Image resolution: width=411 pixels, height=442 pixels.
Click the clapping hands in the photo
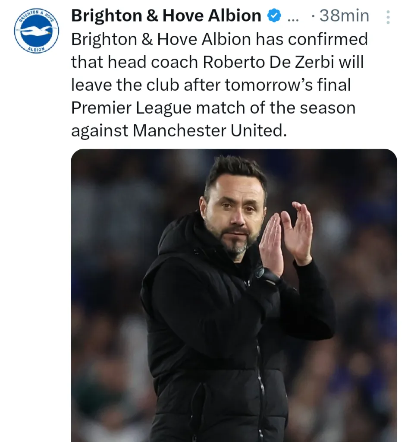(x=287, y=237)
